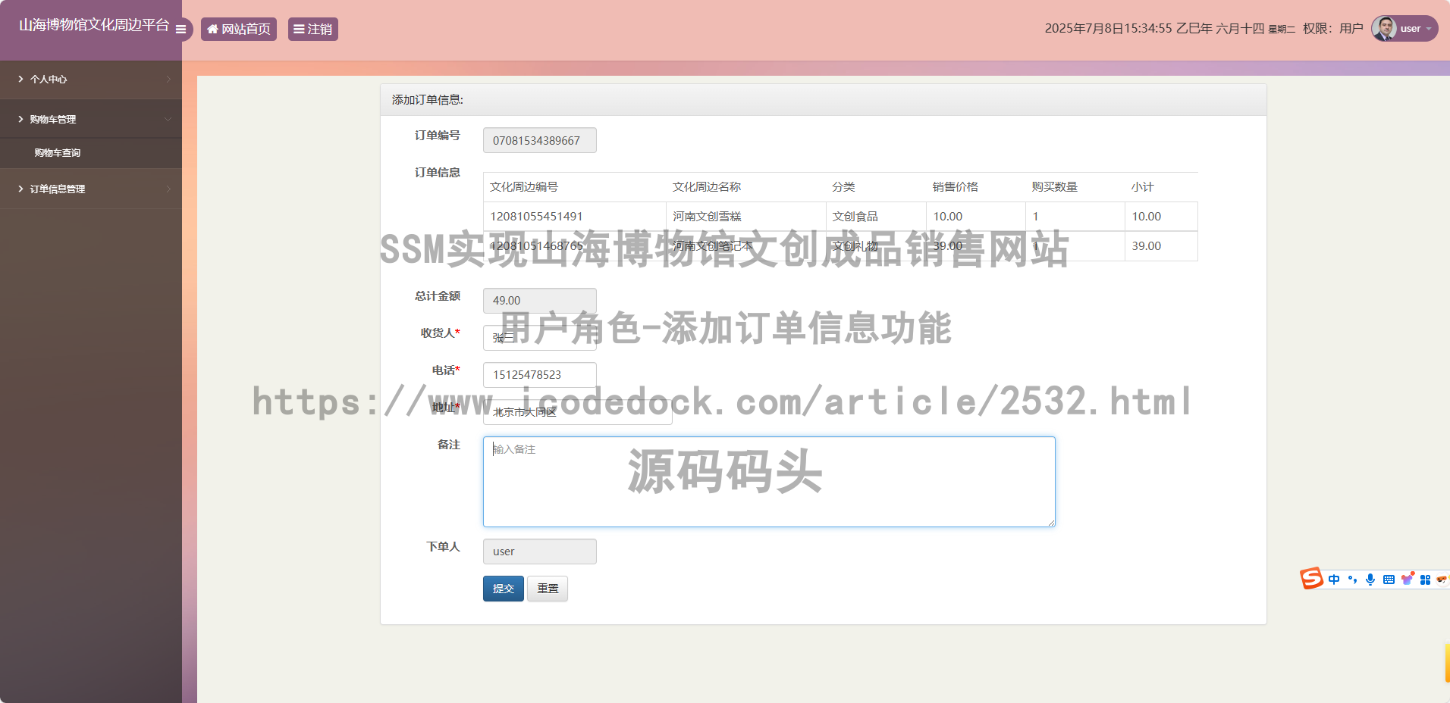Collapse 购物车管理 menu section

91,119
